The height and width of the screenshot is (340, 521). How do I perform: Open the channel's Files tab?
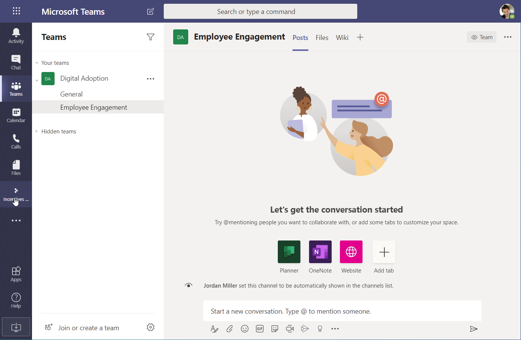[322, 37]
